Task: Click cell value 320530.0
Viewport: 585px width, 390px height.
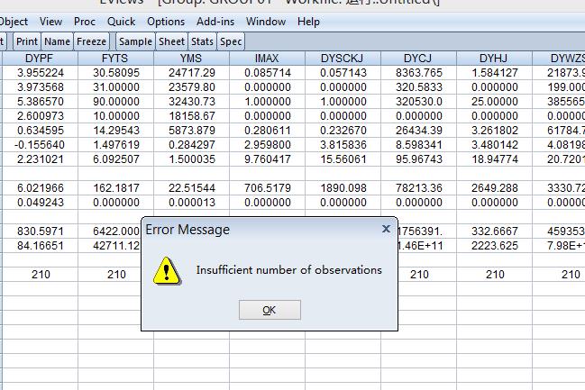Action: point(419,102)
